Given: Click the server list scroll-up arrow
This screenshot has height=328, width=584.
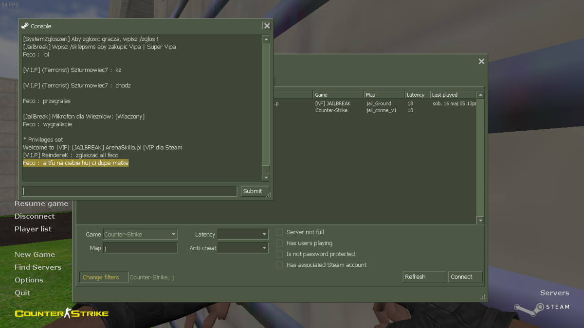Looking at the screenshot, I should point(480,95).
